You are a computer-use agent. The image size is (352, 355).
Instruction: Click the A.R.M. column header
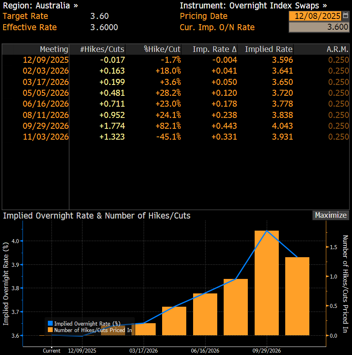click(338, 49)
